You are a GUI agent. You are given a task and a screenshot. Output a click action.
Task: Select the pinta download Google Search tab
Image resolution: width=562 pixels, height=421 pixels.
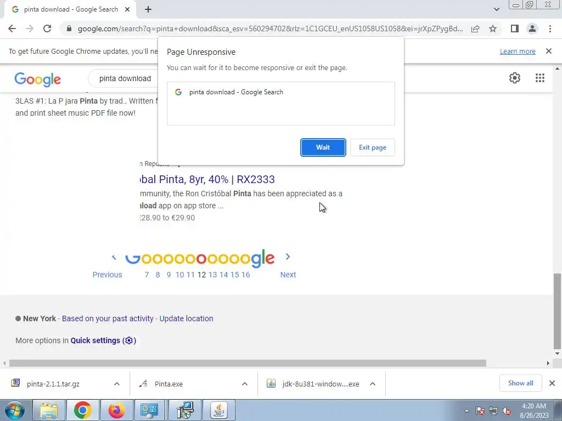coord(71,9)
